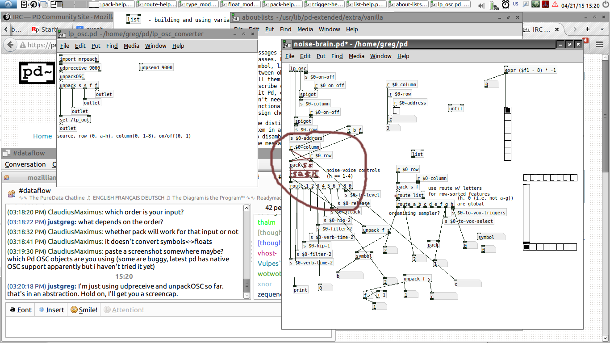Image resolution: width=610 pixels, height=343 pixels.
Task: Toggle the checkbox under r $0-address
Action: (397, 111)
